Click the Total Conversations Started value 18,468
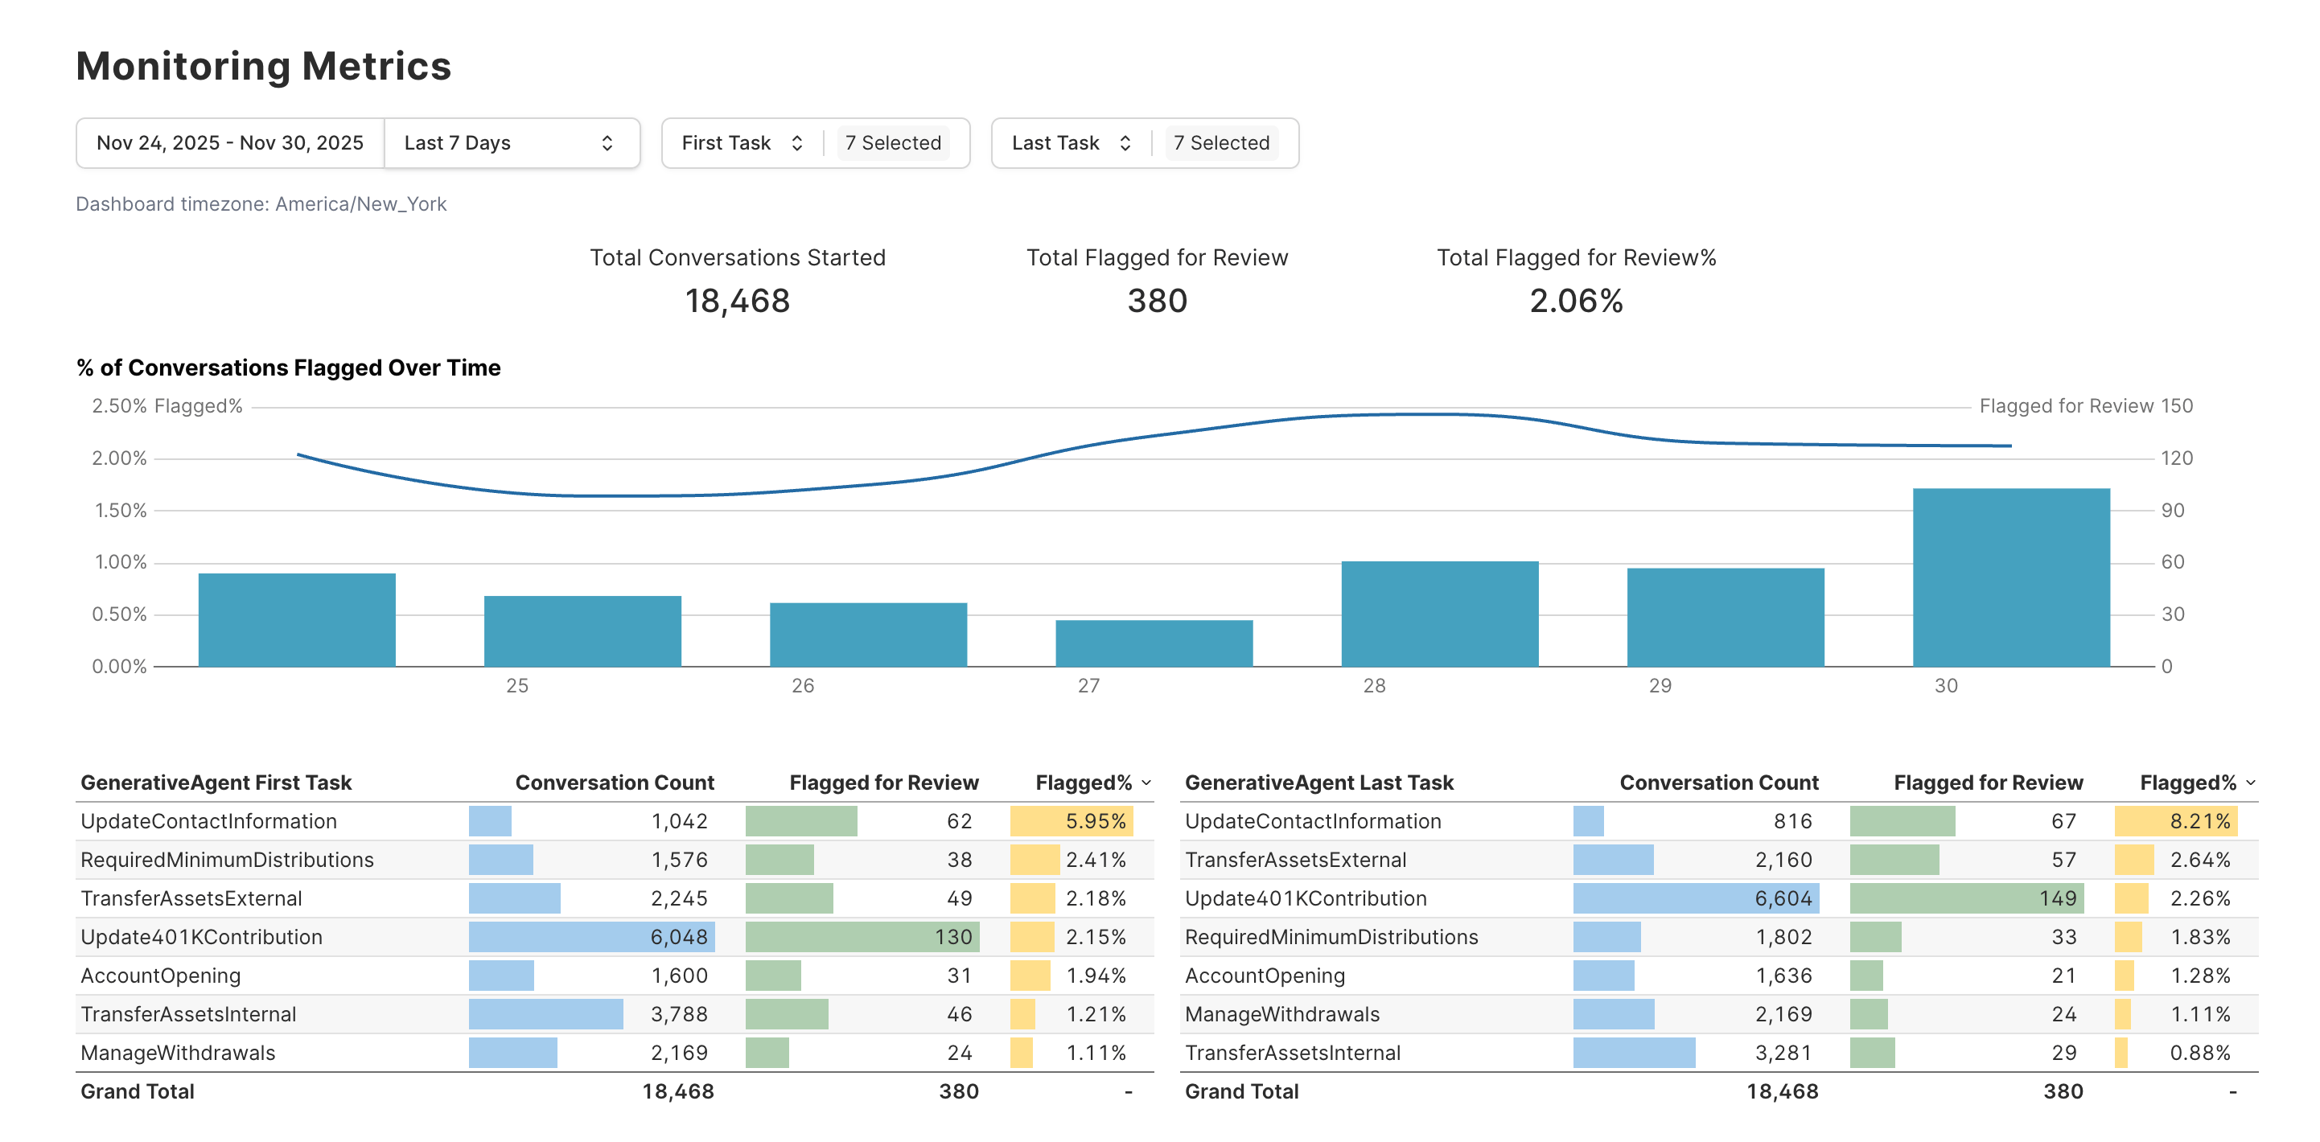Screen dimensions: 2320x1142 point(738,301)
